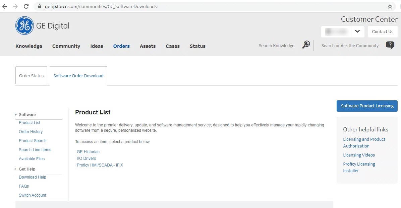The height and width of the screenshot is (208, 401).
Task: Click the browser back arrow
Action: coord(5,6)
